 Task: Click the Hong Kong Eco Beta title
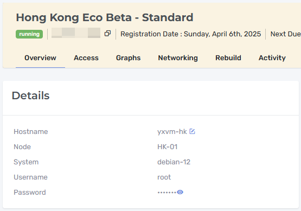[105, 17]
